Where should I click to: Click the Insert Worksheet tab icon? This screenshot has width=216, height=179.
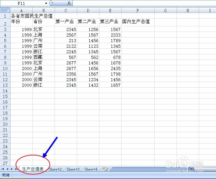105,169
